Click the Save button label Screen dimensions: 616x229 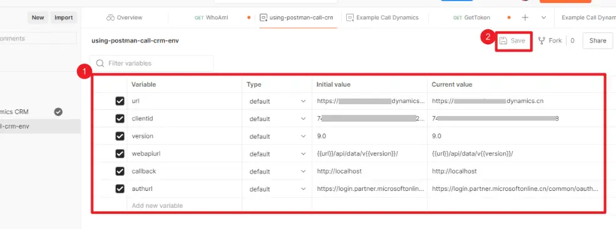518,41
